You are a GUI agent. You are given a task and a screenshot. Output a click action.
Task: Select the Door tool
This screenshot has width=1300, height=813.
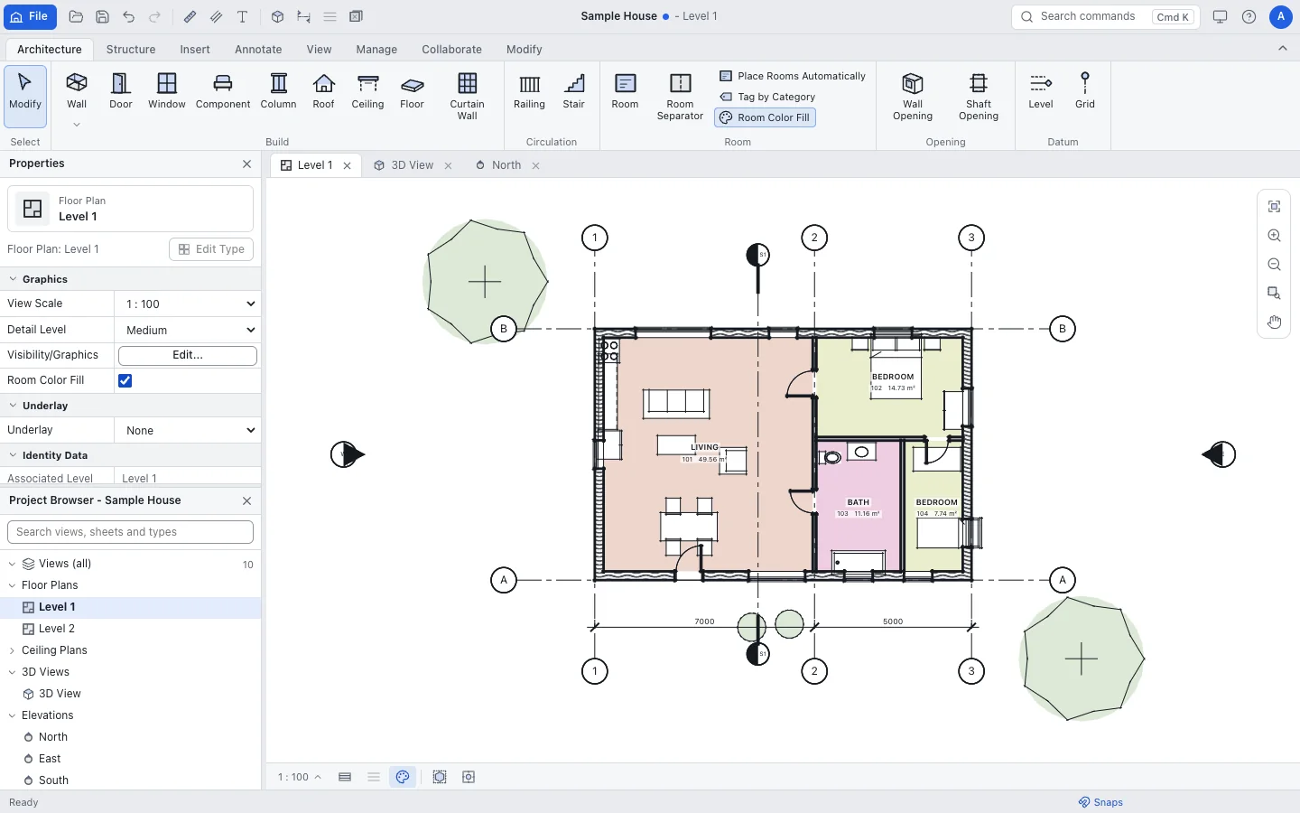tap(121, 91)
